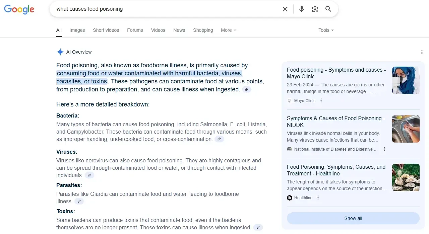Click the Bacteria: heading
Viewport: 429px width, 234px height.
point(68,116)
